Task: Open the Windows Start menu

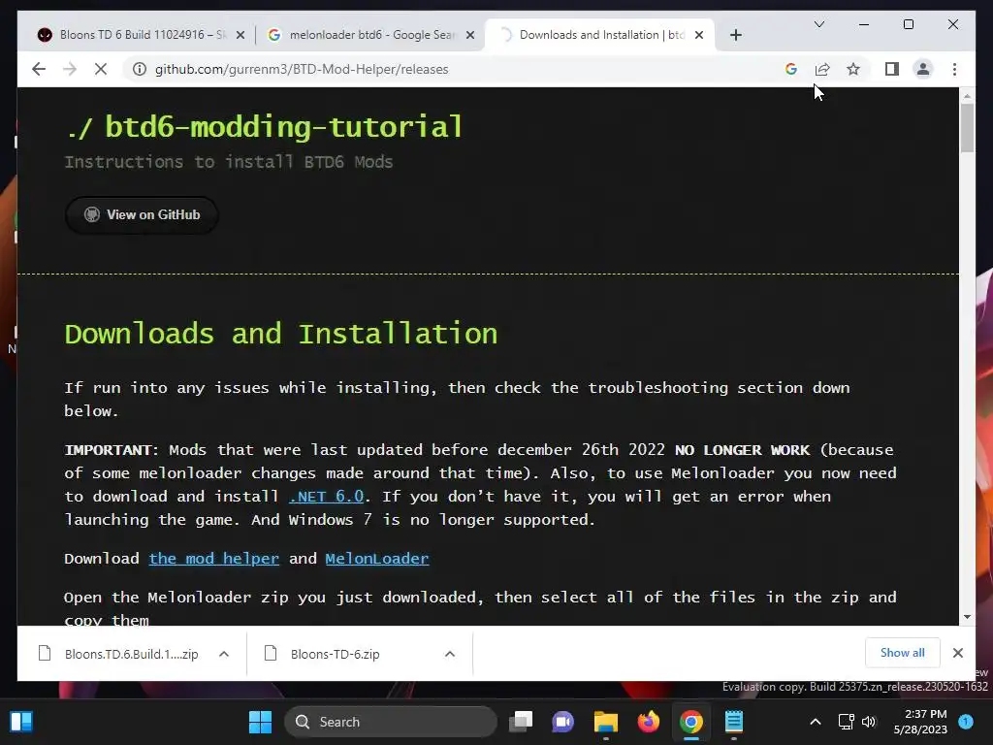Action: click(x=260, y=722)
